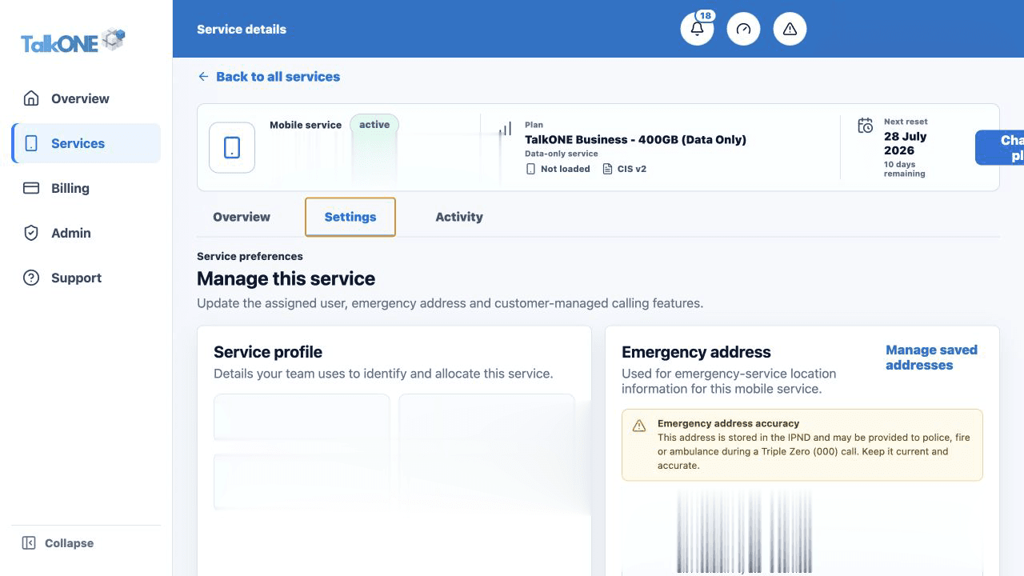Viewport: 1024px width, 576px height.
Task: Click the Emergency address accuracy notice title
Action: tap(728, 423)
